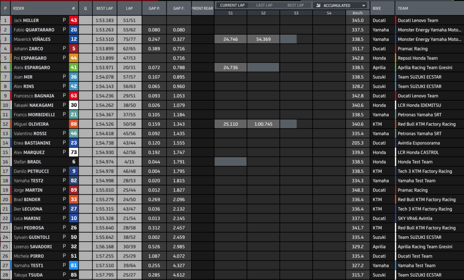Click the number 63 badge for Bagnaia
Viewport: 464px width, 280px height.
pyautogui.click(x=74, y=96)
